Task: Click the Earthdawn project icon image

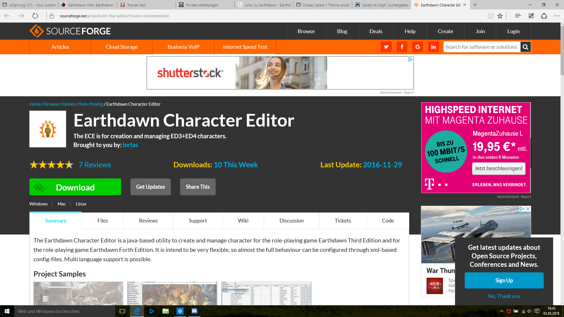Action: click(48, 129)
